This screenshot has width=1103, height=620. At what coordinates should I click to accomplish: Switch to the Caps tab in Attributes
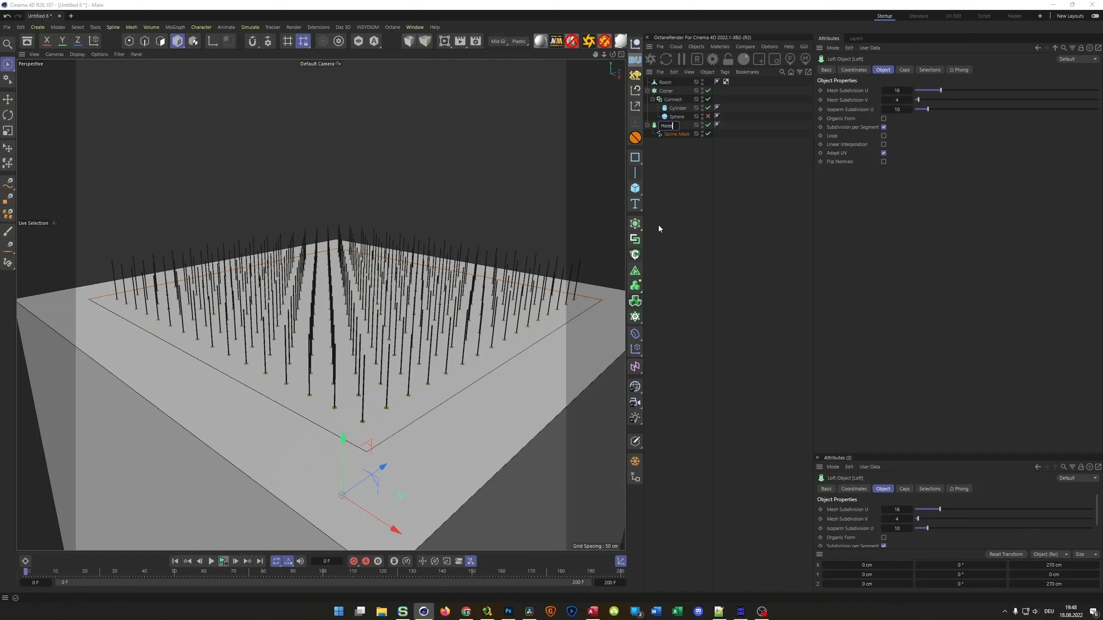[x=904, y=69]
